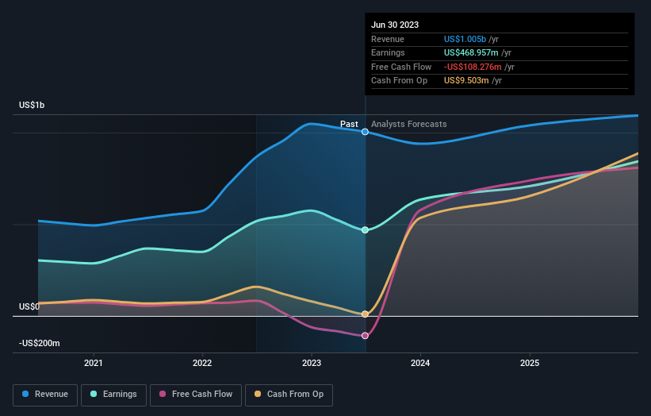
Task: Click the US$1b y-axis label
Action: [32, 105]
